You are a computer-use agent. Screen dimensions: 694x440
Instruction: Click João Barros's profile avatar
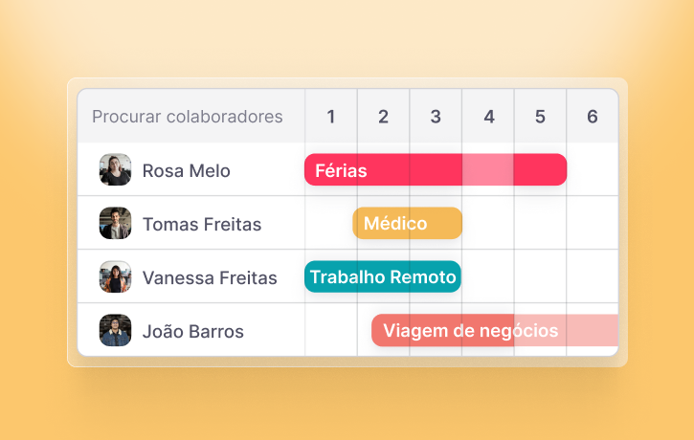(x=115, y=331)
